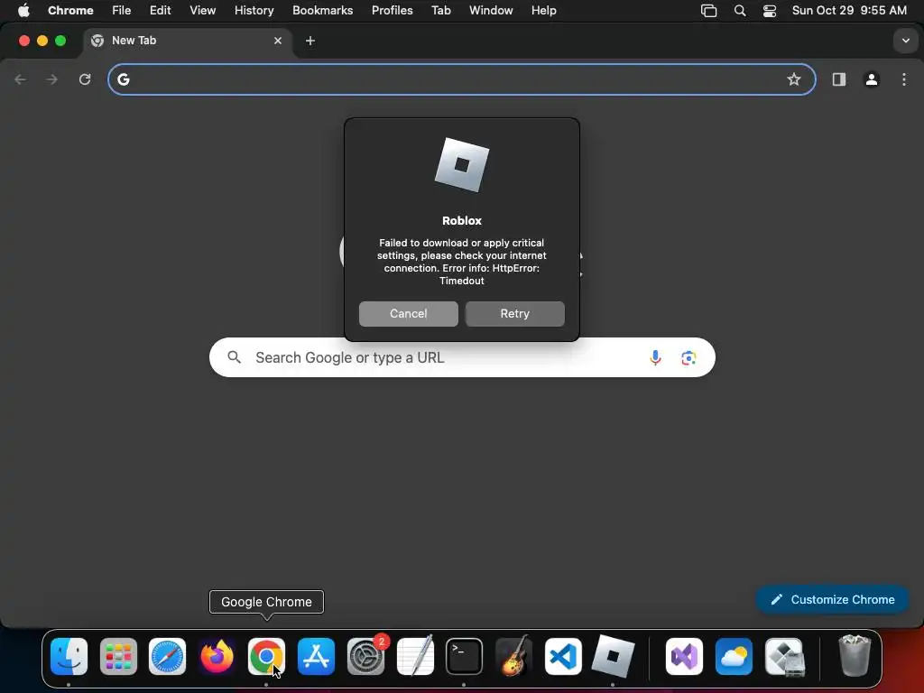The image size is (924, 693).
Task: Open Control Center in the menu bar
Action: [770, 11]
